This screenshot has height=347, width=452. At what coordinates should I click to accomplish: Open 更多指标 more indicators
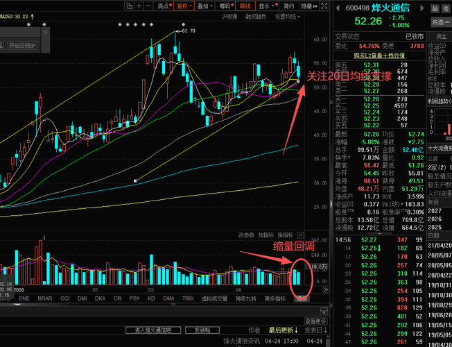click(x=275, y=298)
